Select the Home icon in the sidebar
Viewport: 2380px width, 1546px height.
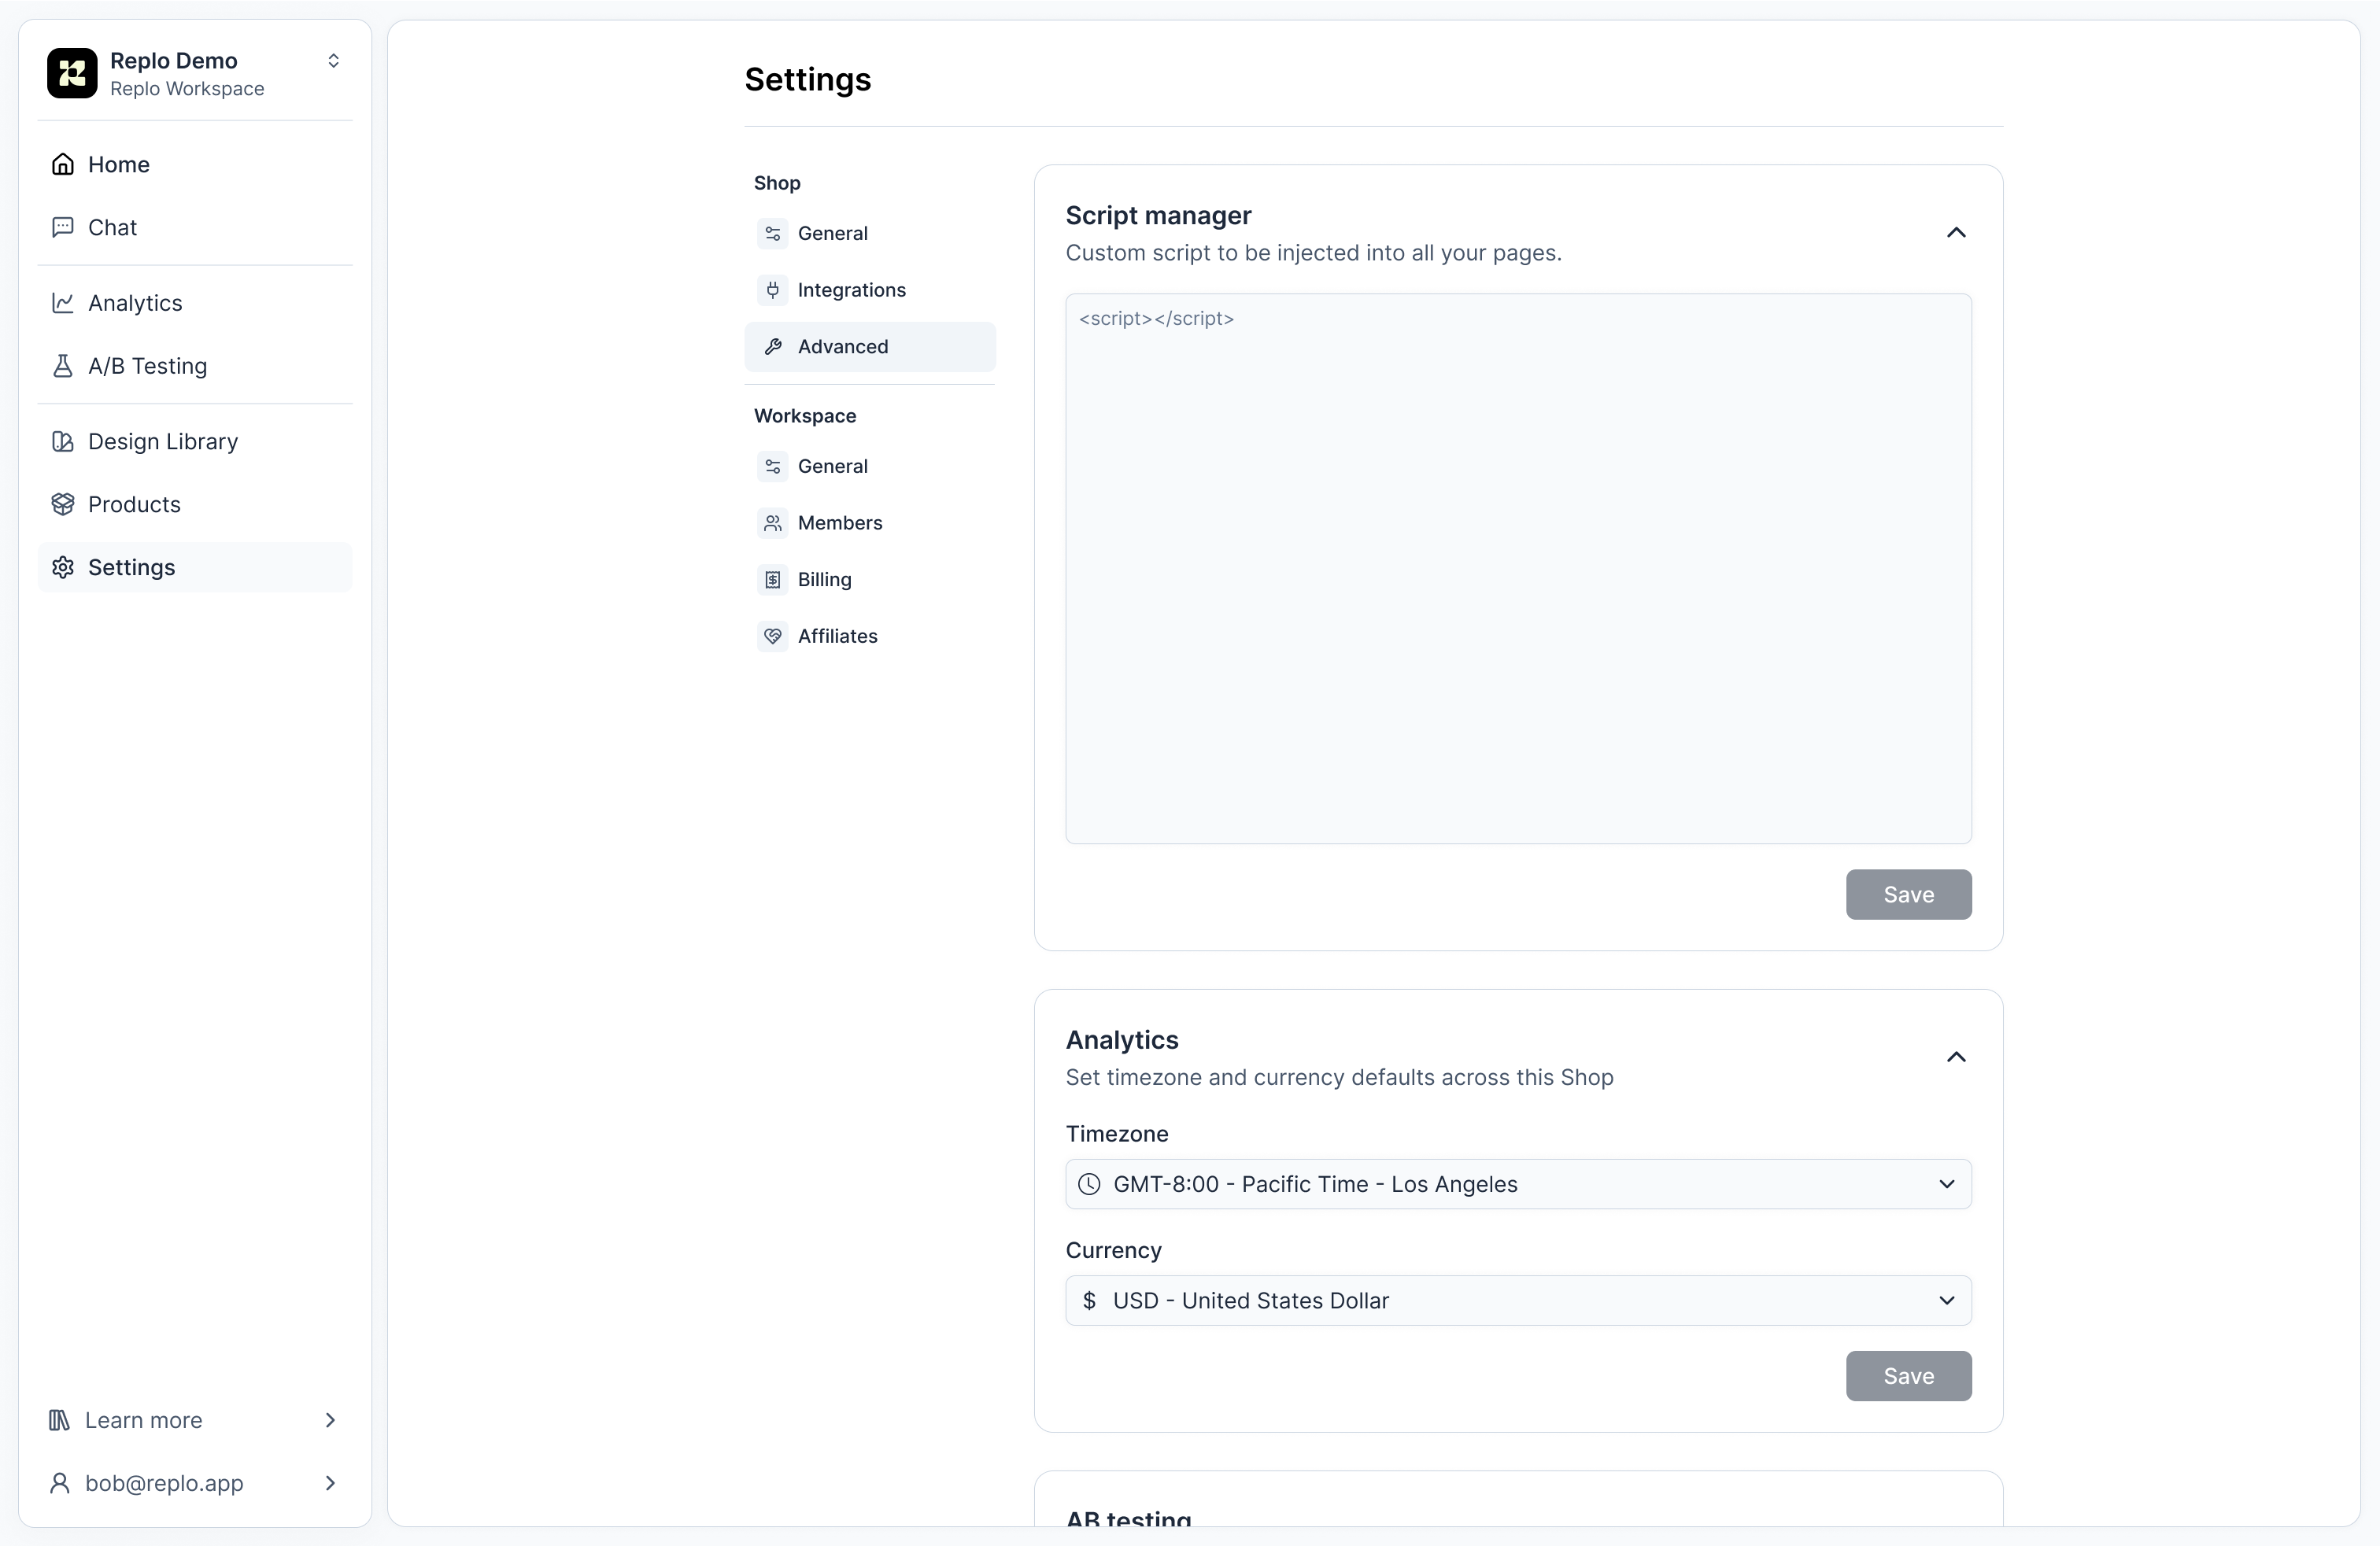pyautogui.click(x=63, y=164)
